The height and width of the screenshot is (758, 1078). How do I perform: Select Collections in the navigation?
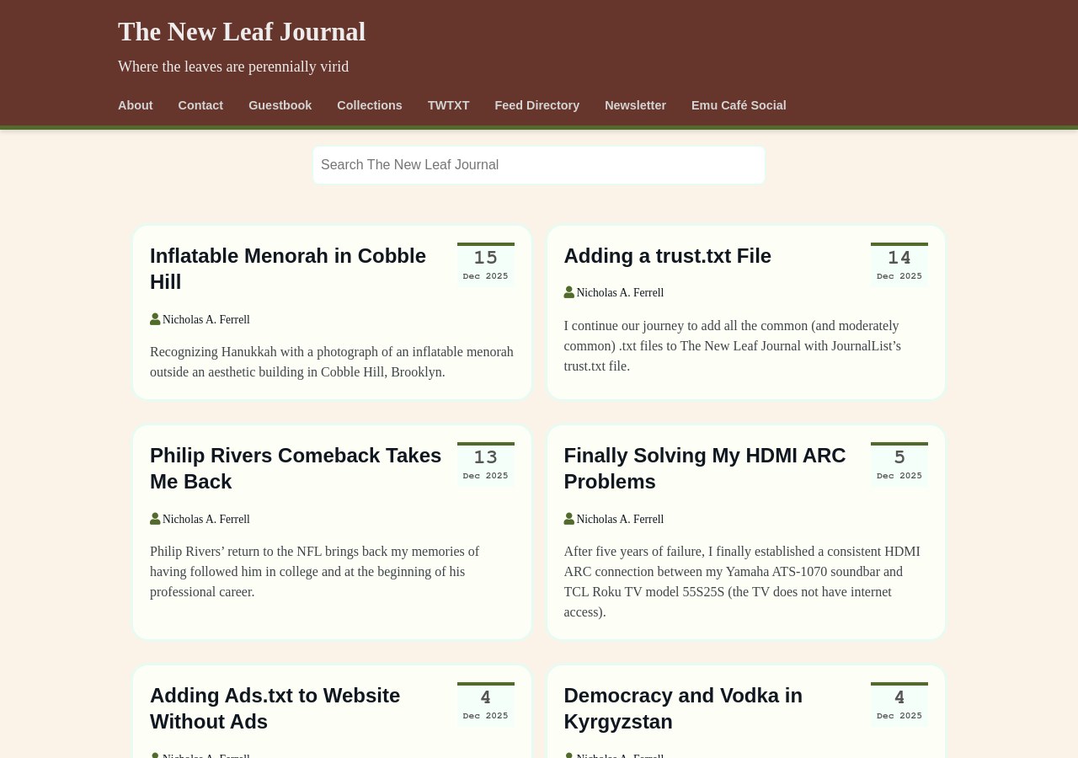coord(369,105)
